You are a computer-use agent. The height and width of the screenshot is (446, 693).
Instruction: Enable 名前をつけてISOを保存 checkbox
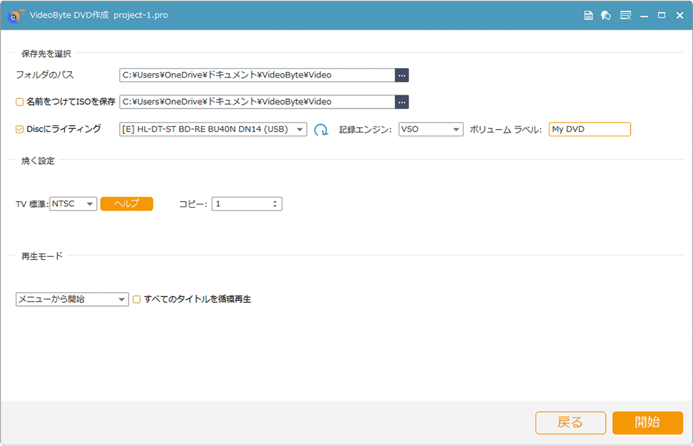20,102
